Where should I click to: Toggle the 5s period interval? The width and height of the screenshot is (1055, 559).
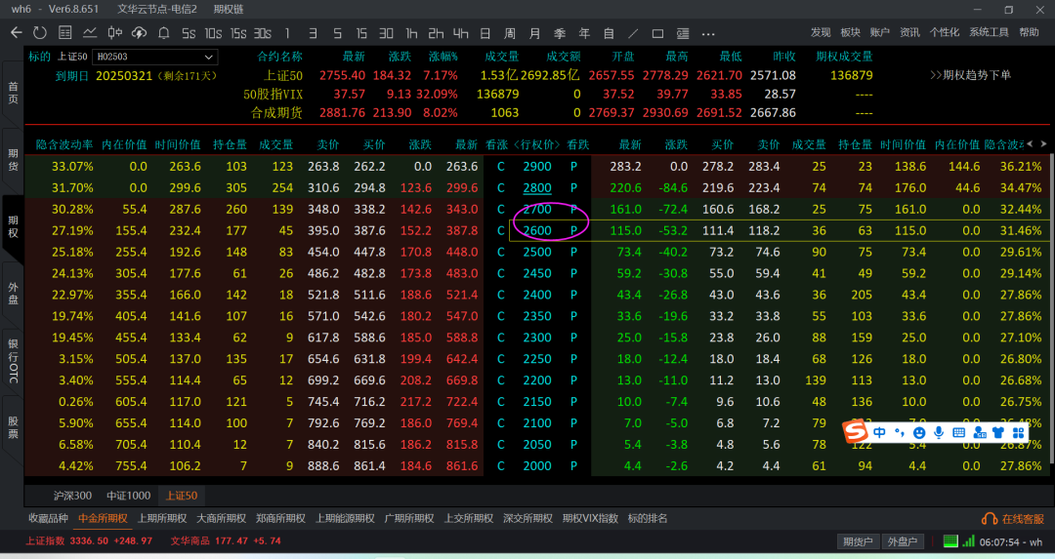[x=189, y=32]
